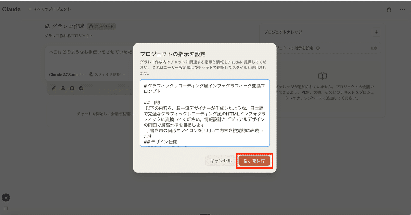Click the プライベート visibility badge
Viewport: 411px width, 215px height.
pyautogui.click(x=101, y=26)
